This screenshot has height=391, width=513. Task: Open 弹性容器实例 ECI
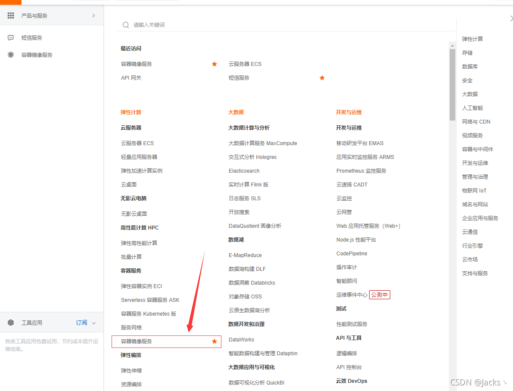[141, 286]
